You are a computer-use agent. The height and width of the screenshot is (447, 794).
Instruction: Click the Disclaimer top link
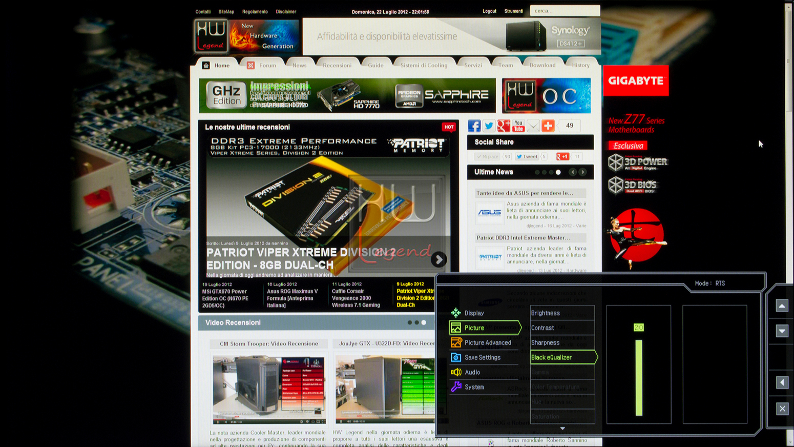pos(286,11)
